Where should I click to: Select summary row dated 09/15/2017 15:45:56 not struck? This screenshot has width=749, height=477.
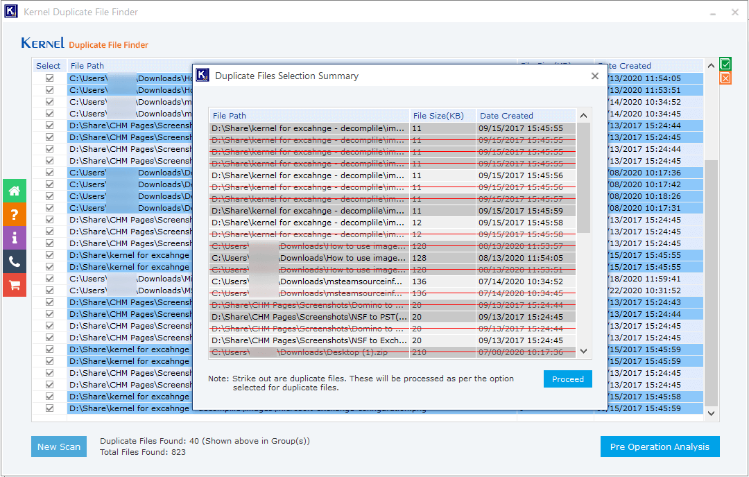(x=392, y=175)
